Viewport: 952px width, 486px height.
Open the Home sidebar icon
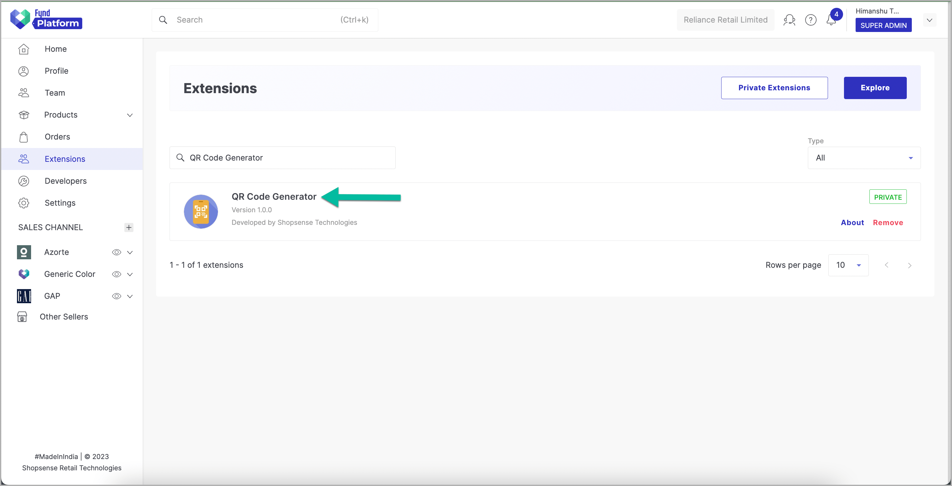point(24,49)
